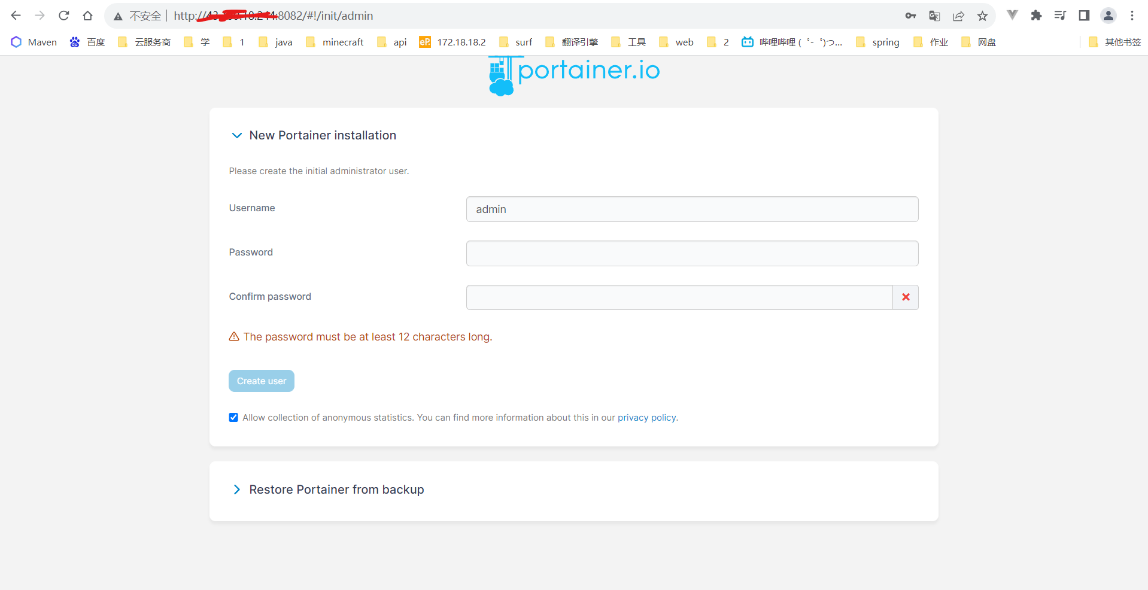Open the surf bookmark folder

(x=515, y=42)
